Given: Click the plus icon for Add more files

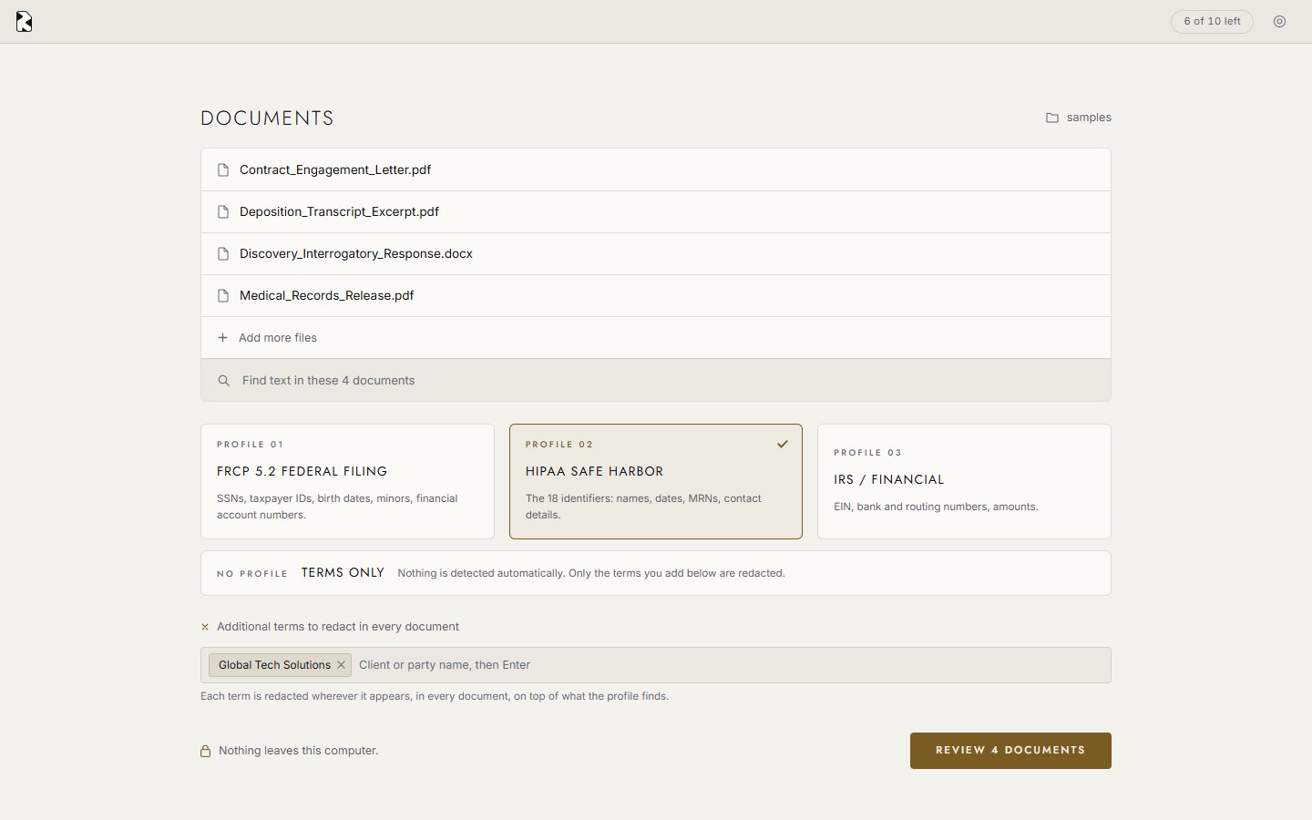Looking at the screenshot, I should point(222,337).
